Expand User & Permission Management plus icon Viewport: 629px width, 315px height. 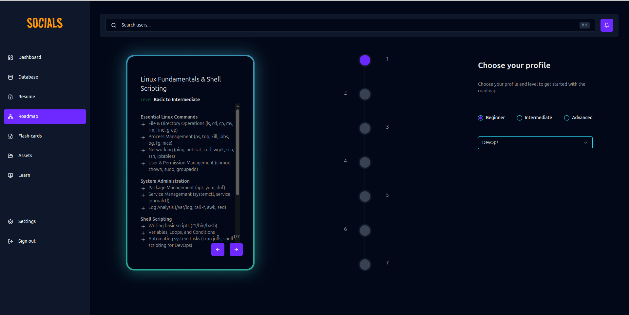point(143,164)
